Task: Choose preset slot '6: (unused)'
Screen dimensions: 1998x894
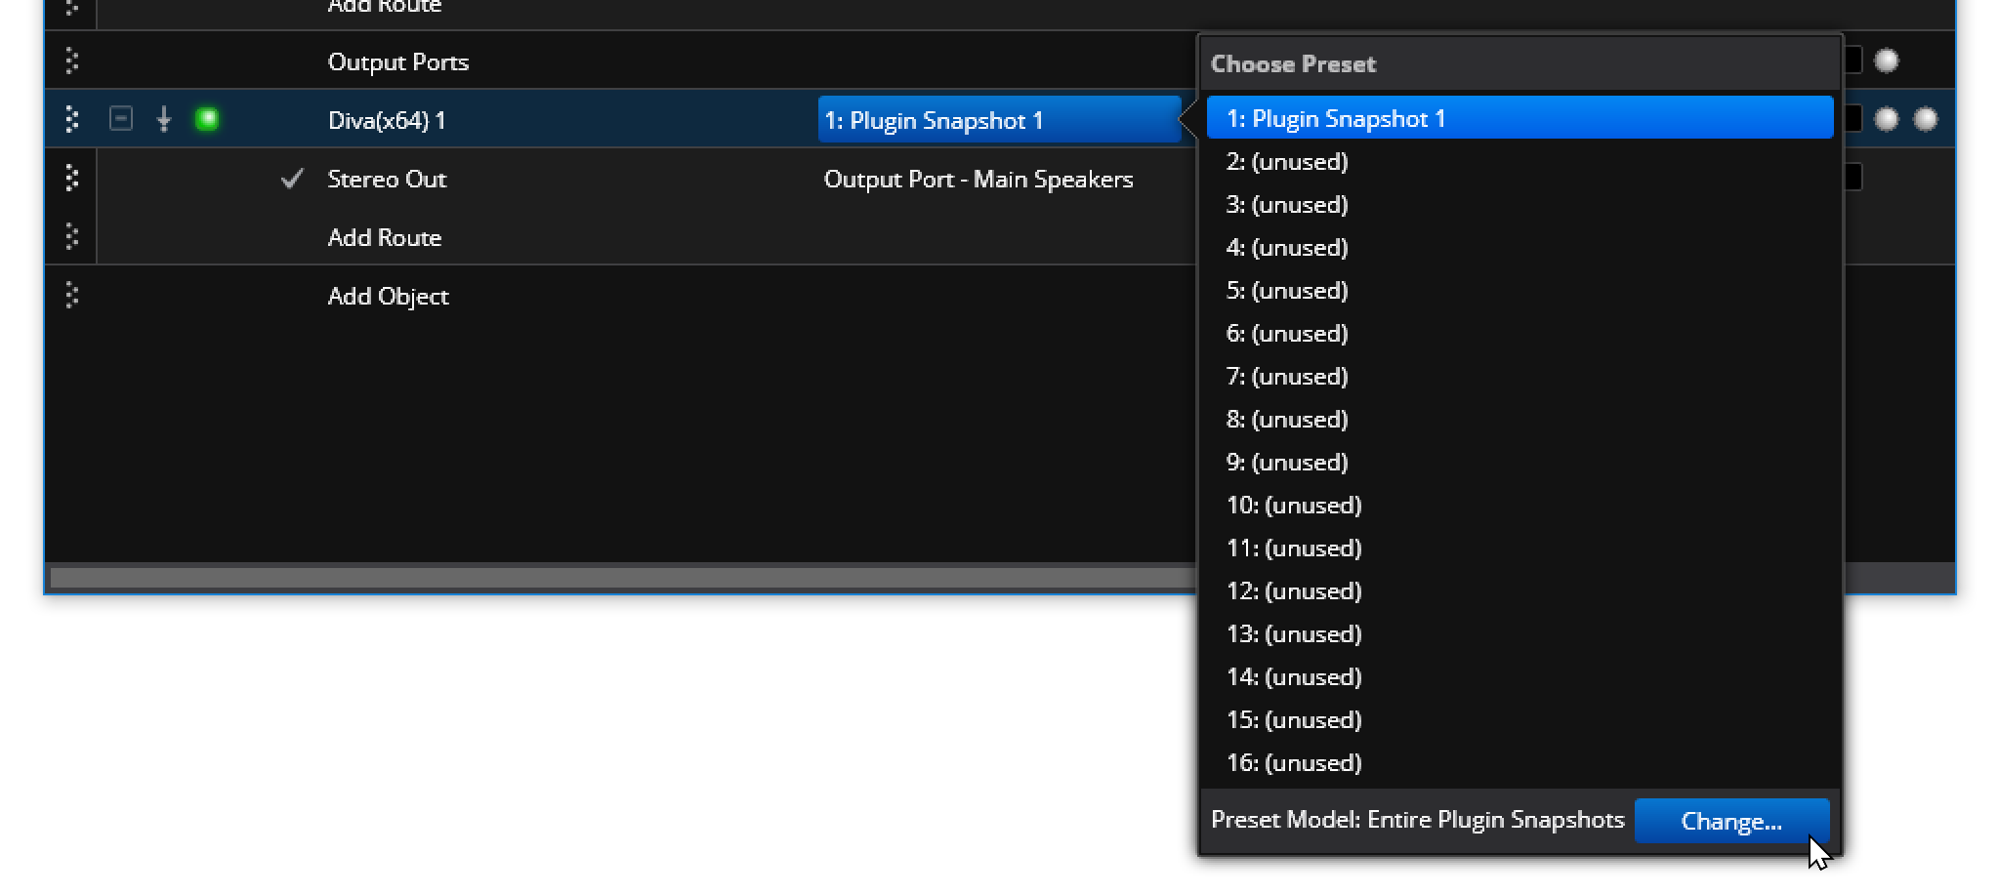Action: pyautogui.click(x=1519, y=333)
